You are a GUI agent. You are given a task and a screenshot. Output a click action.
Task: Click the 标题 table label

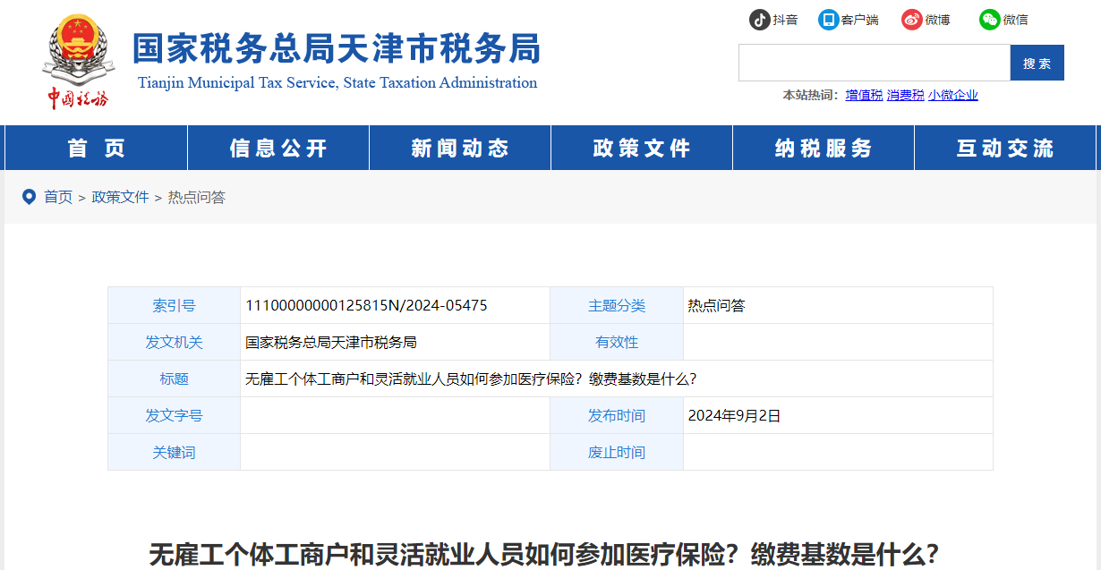(174, 379)
